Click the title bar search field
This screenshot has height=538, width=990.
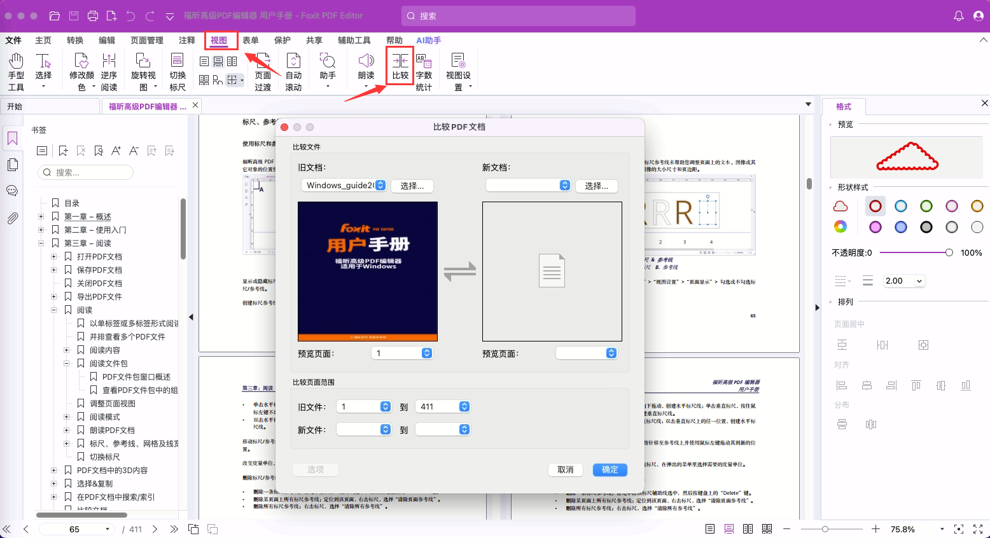519,16
